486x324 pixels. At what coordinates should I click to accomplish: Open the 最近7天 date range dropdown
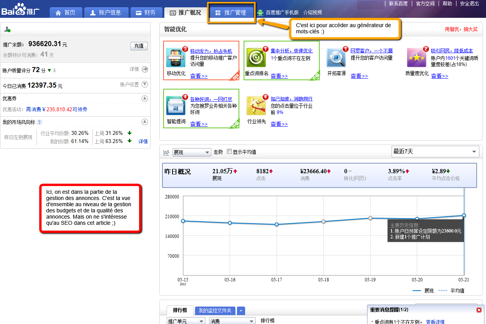click(x=435, y=152)
